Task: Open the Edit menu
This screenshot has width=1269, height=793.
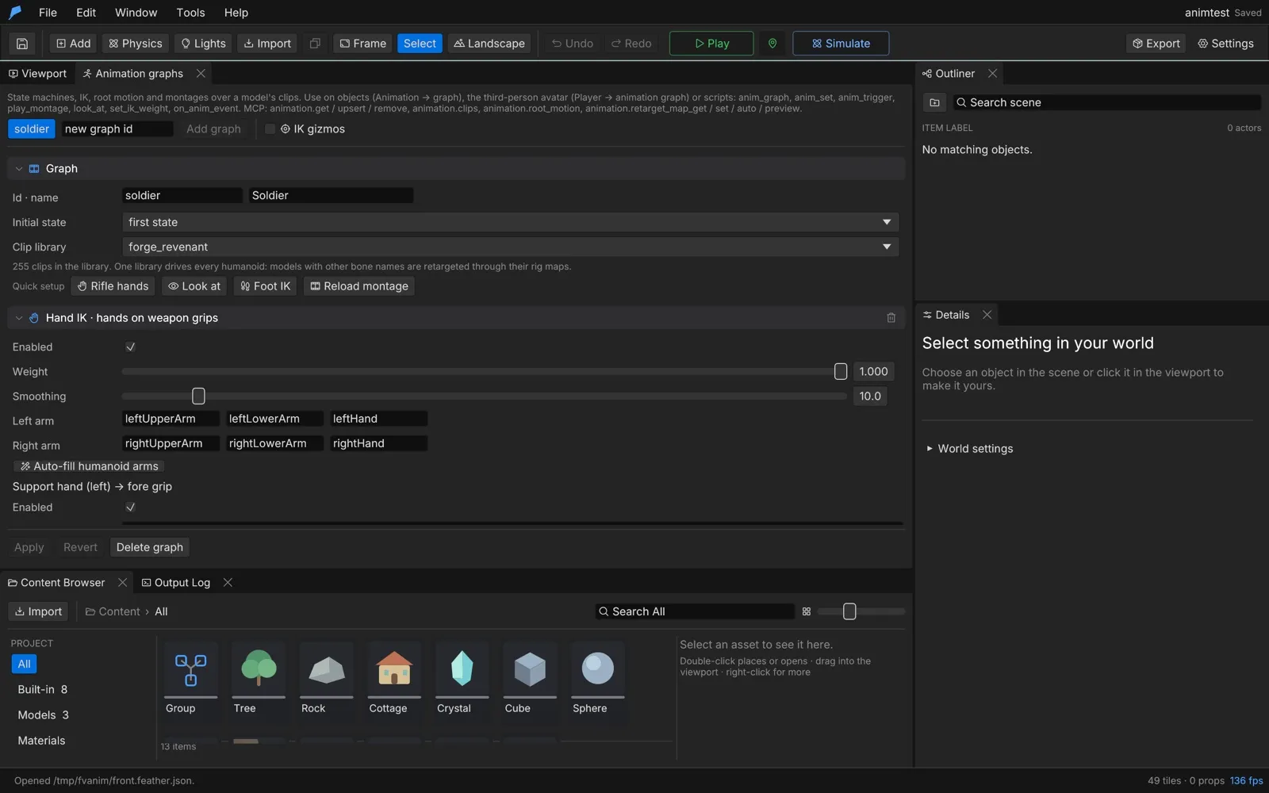Action: tap(86, 13)
